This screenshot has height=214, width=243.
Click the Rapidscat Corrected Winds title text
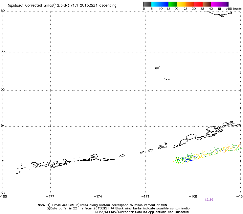[61, 6]
